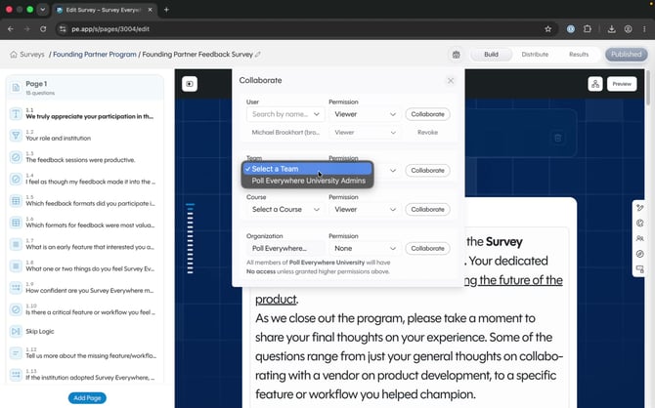
Task: Open browser downloads icon
Action: click(x=612, y=28)
